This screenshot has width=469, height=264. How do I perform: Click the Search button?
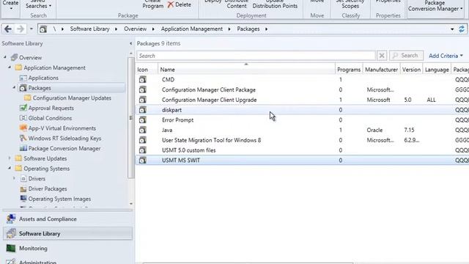pyautogui.click(x=406, y=56)
